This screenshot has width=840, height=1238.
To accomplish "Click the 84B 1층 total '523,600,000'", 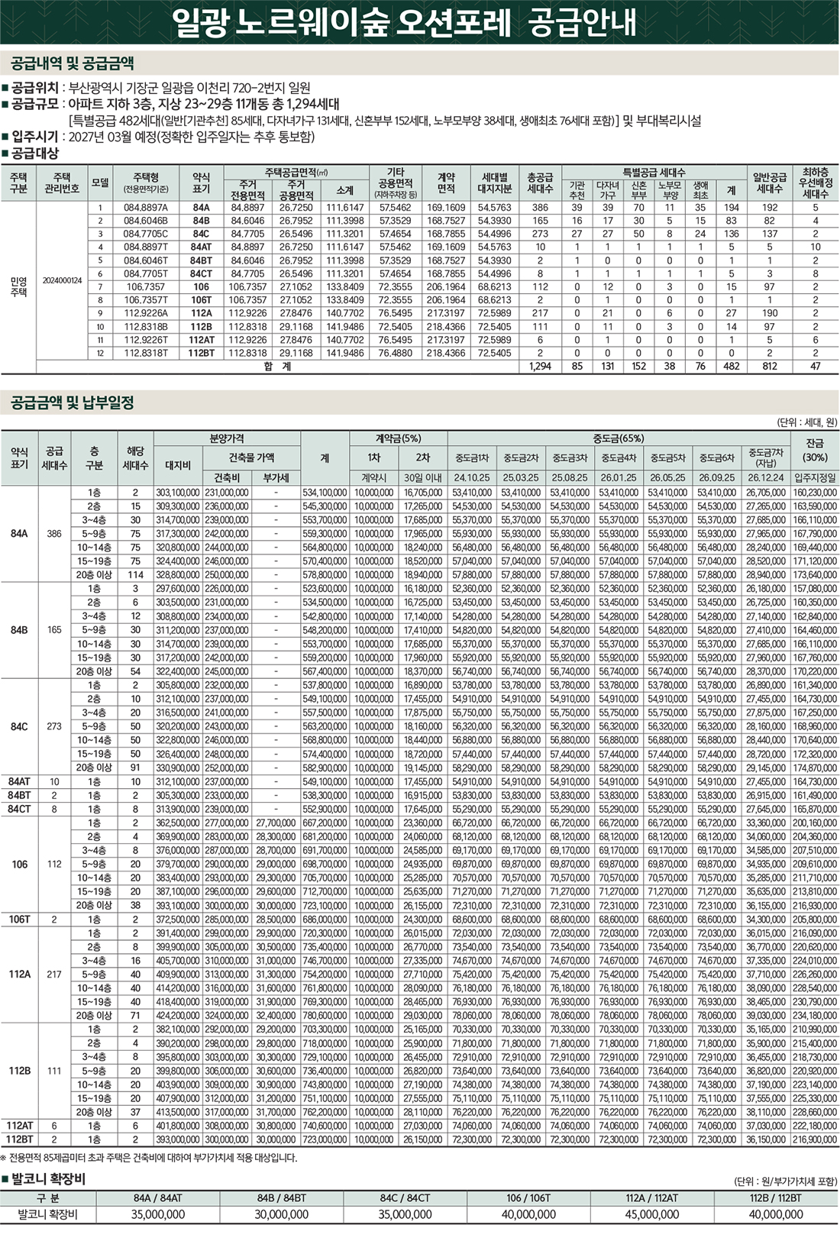I will pos(325,589).
